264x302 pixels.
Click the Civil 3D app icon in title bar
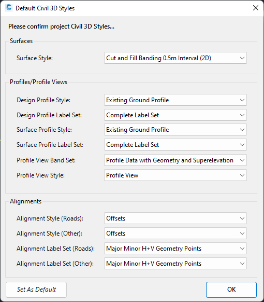pyautogui.click(x=9, y=8)
